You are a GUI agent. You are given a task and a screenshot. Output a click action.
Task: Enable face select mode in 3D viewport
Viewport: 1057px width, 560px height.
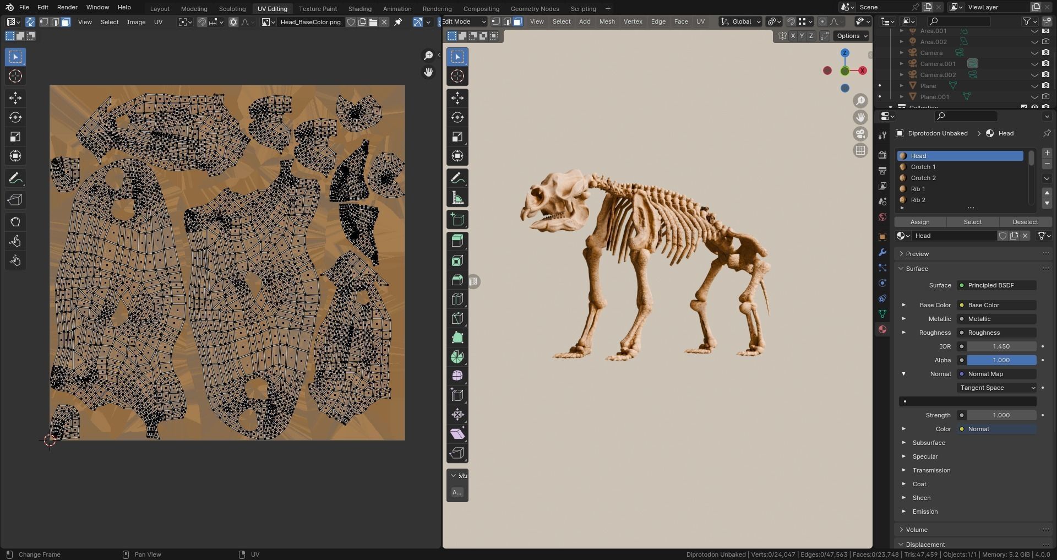pyautogui.click(x=518, y=21)
